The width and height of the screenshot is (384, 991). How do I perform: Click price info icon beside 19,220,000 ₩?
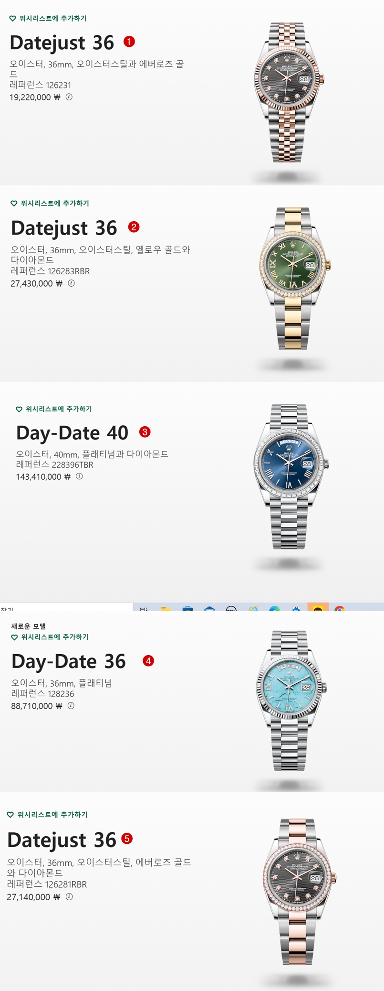pyautogui.click(x=69, y=97)
